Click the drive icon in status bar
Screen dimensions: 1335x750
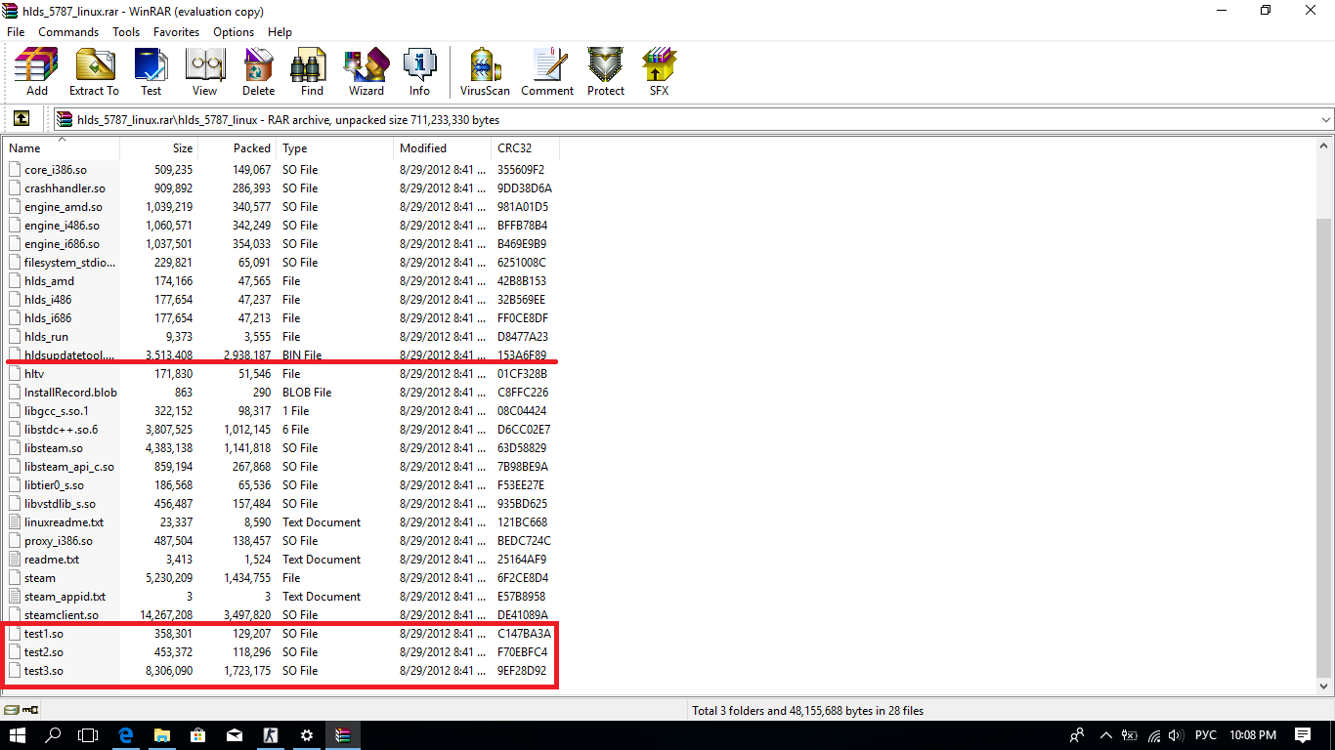(x=12, y=710)
